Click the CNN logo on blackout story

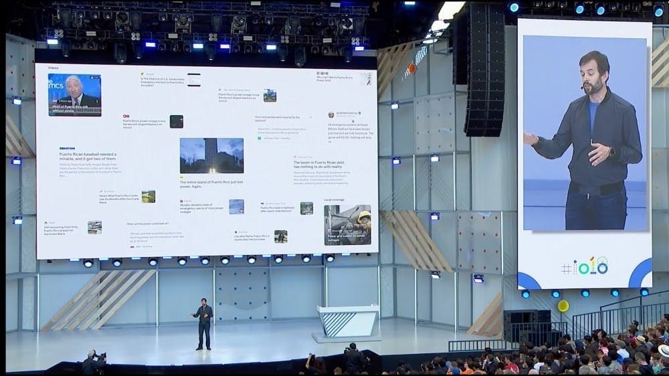click(x=126, y=116)
